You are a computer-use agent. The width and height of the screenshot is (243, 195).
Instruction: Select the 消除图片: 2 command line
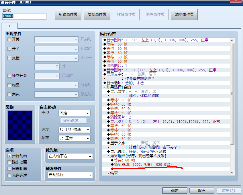[166, 117]
